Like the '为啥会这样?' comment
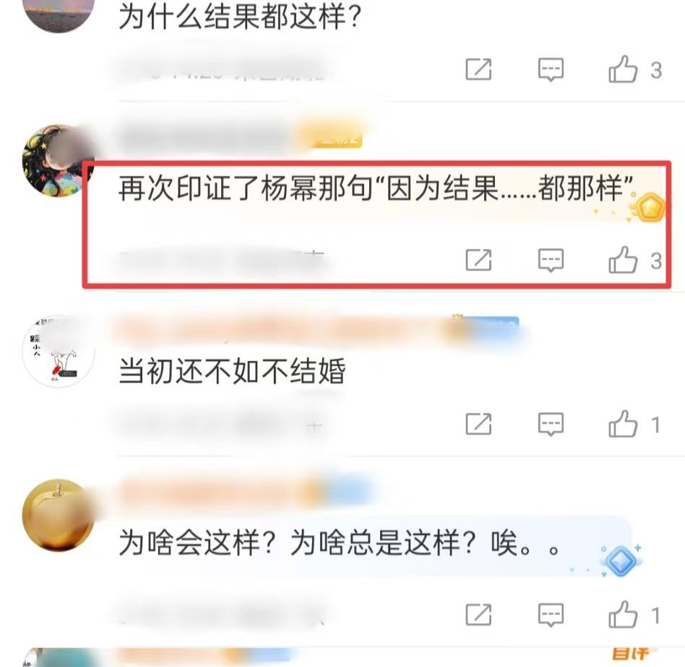This screenshot has height=667, width=685. pos(623,614)
